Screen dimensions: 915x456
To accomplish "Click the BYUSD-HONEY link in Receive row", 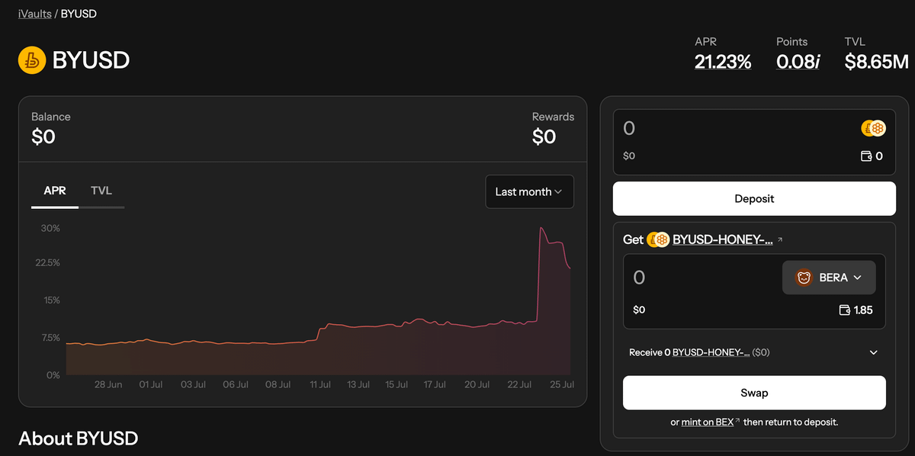I will [711, 352].
